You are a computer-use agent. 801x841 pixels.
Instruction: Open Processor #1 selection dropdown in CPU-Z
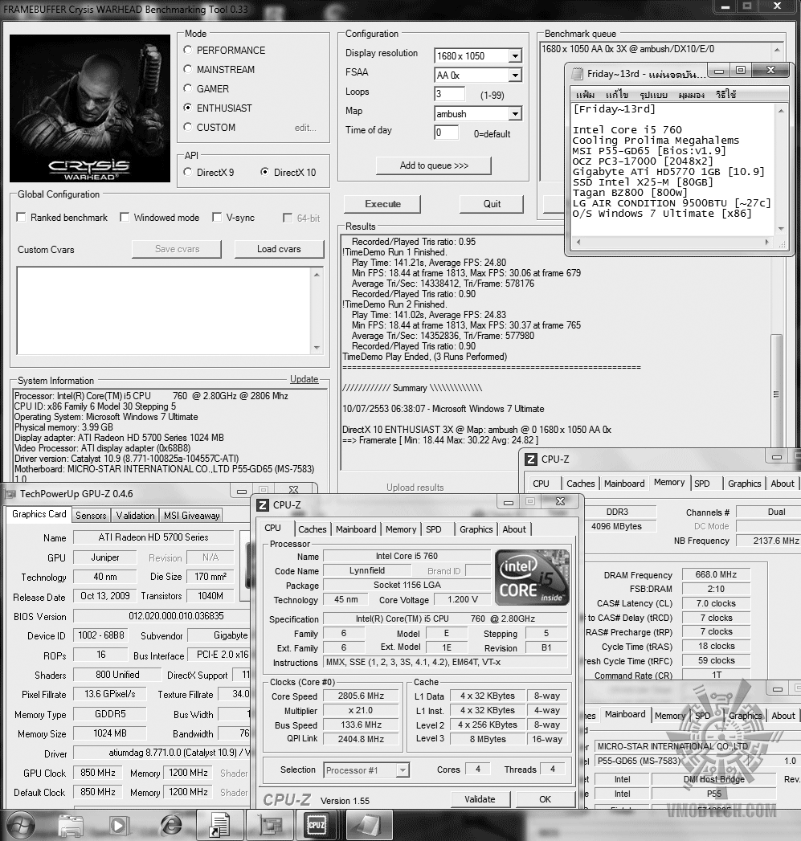coord(403,770)
